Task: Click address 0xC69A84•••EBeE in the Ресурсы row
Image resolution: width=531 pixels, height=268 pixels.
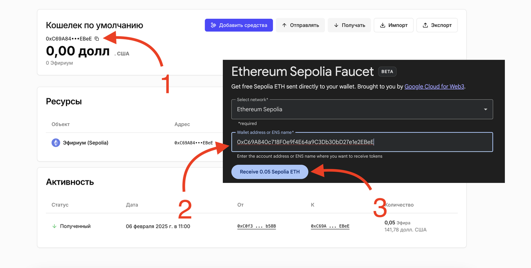Action: 194,143
